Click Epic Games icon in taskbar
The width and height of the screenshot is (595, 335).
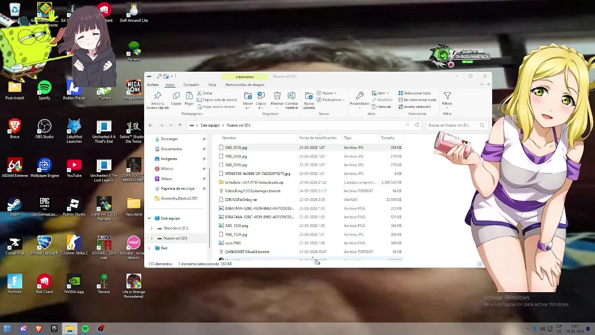pos(54,329)
